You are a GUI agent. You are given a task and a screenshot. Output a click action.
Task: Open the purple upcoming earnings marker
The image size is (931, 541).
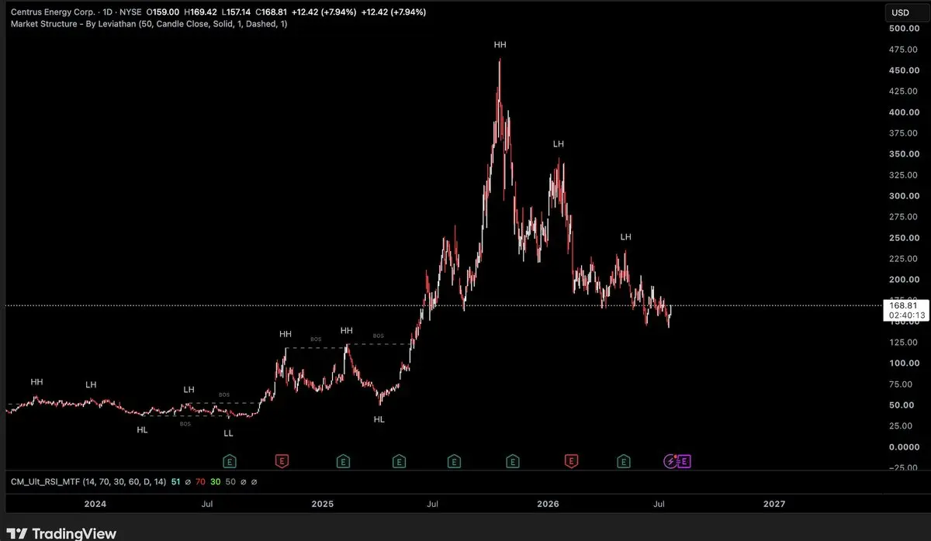(684, 462)
